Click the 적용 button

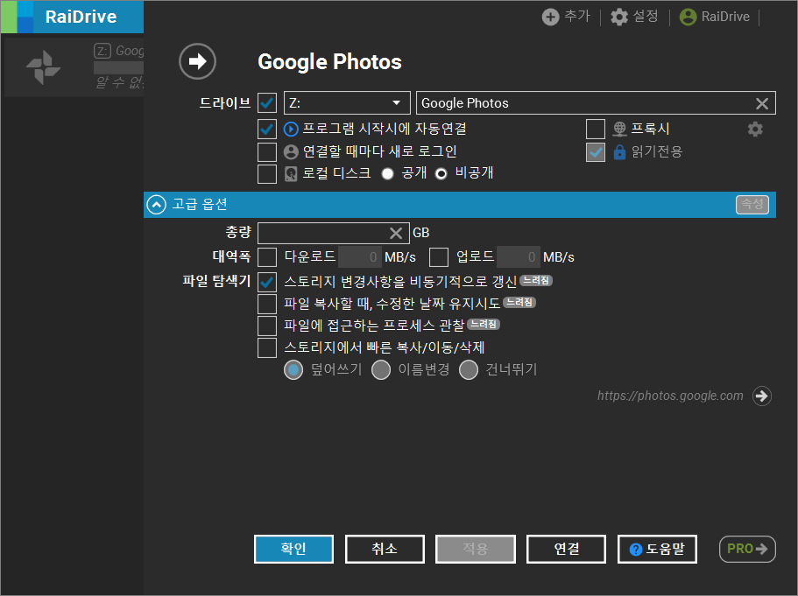pyautogui.click(x=476, y=550)
